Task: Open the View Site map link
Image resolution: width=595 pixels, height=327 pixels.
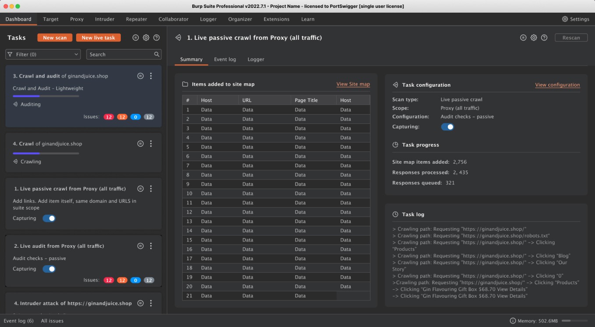Action: pos(353,84)
